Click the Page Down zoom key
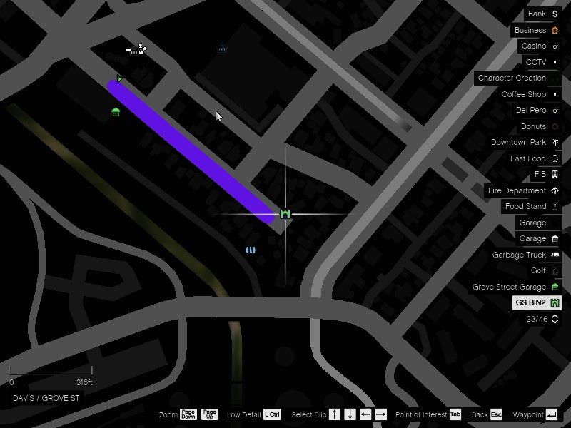Screen dimensions: 571x428 tap(188, 414)
